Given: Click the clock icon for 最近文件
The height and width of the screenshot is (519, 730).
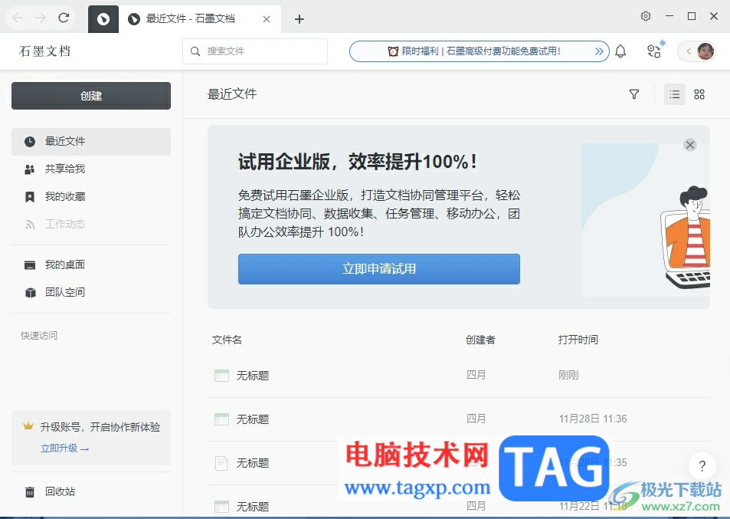Looking at the screenshot, I should coord(30,142).
